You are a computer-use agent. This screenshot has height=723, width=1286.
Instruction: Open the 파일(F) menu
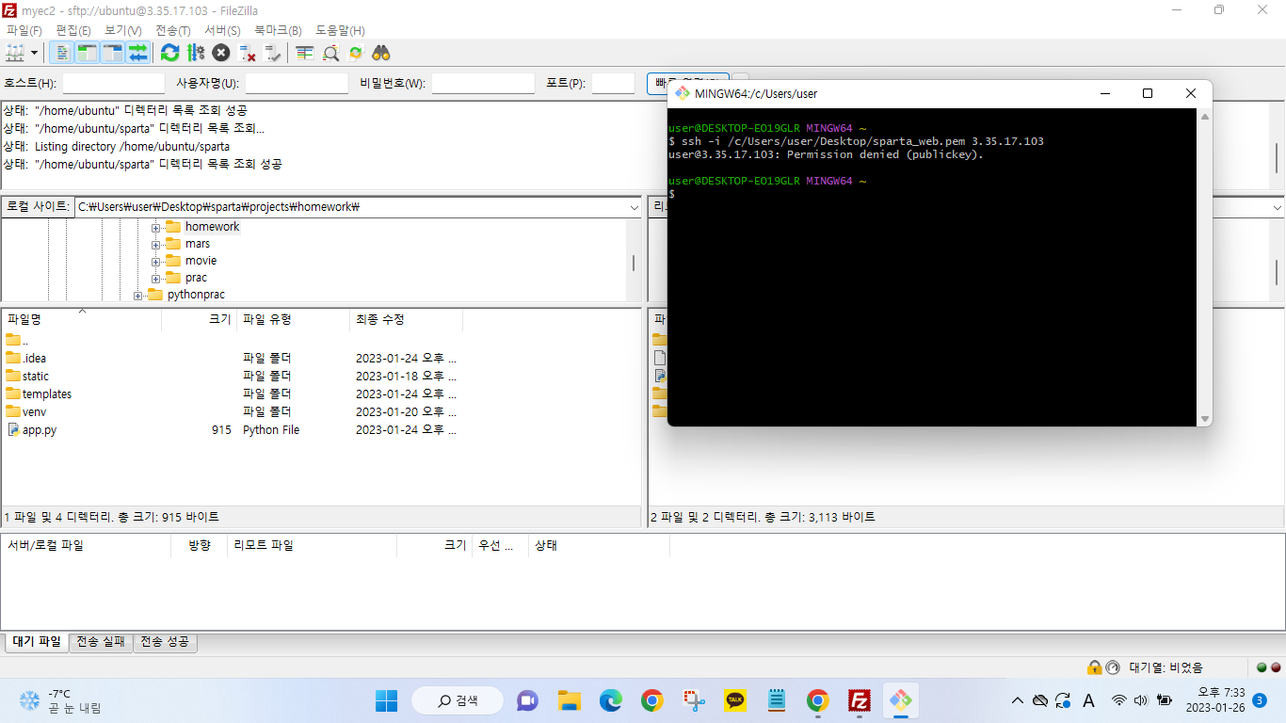click(24, 31)
